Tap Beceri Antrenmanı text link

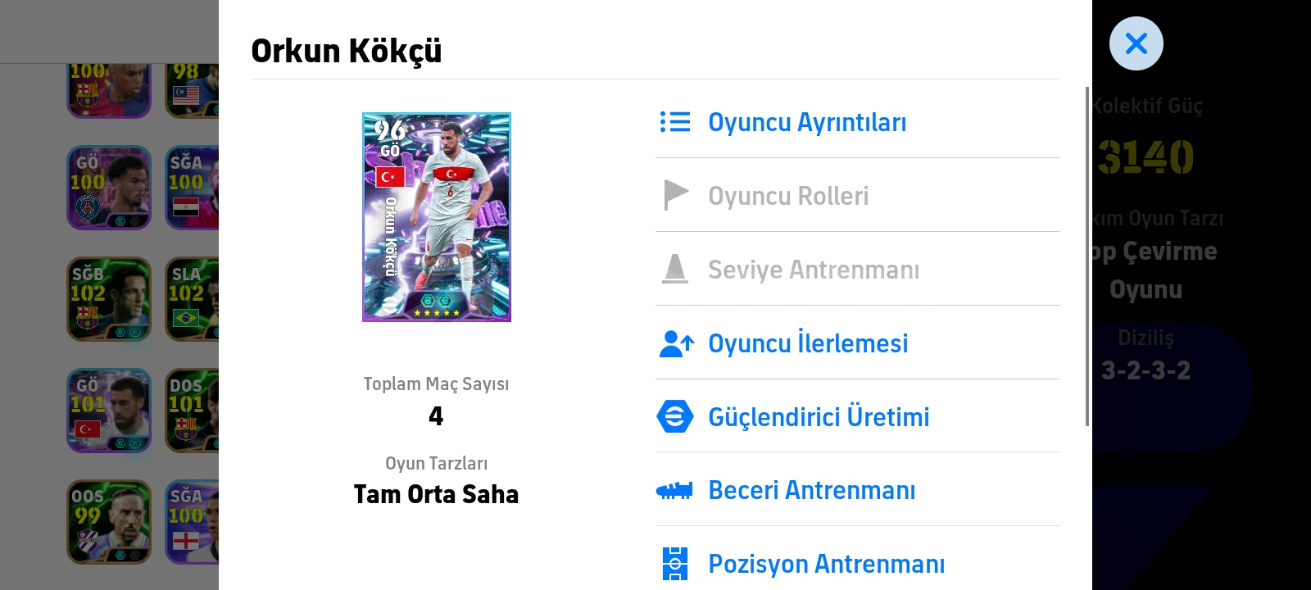(811, 490)
